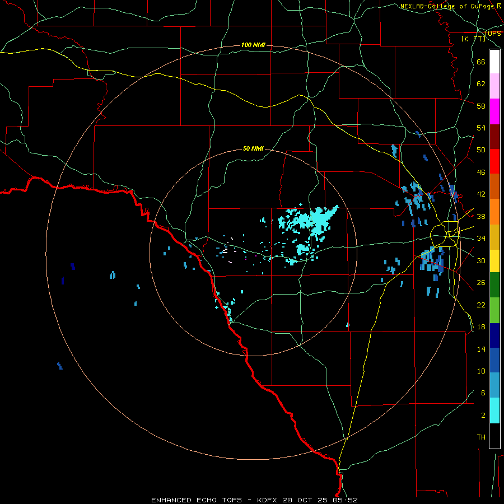Click the "KDFX" radar site identifier
The image size is (504, 504).
click(x=268, y=500)
